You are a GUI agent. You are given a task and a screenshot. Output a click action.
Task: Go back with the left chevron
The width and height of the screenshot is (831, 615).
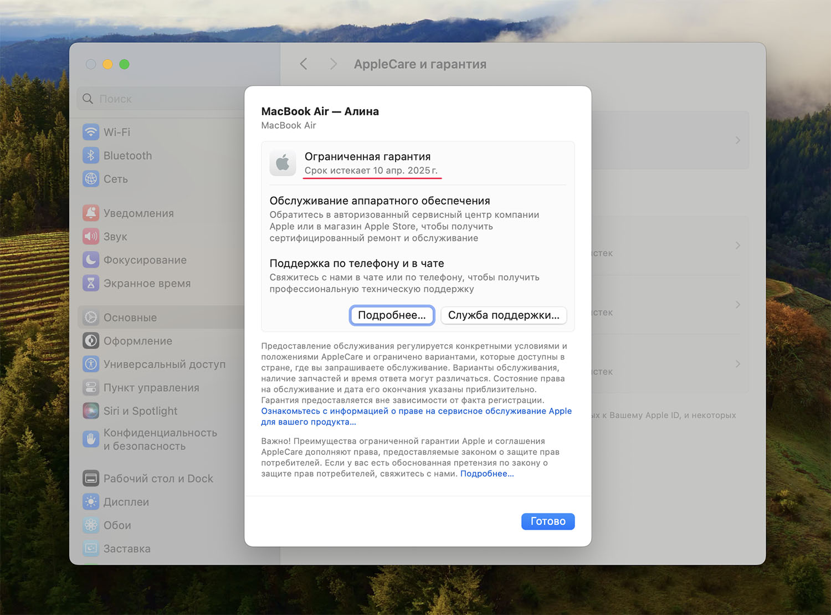[x=304, y=64]
